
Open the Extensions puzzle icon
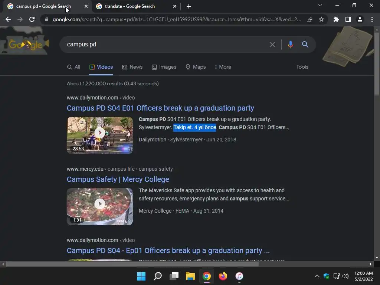pos(336,19)
